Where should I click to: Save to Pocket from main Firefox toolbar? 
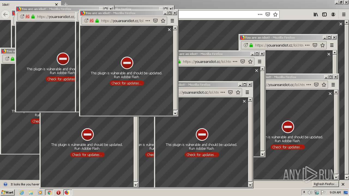pos(268,14)
